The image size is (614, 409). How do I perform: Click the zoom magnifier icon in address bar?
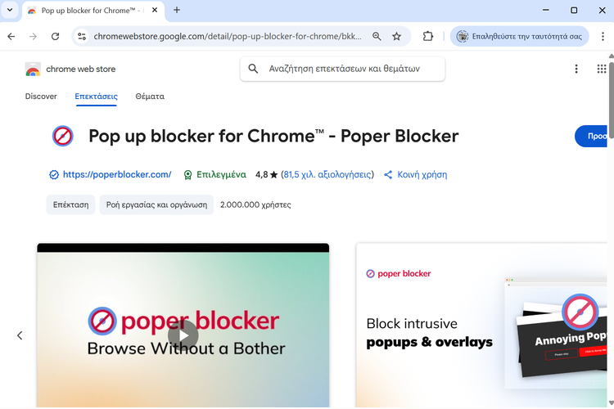click(377, 36)
